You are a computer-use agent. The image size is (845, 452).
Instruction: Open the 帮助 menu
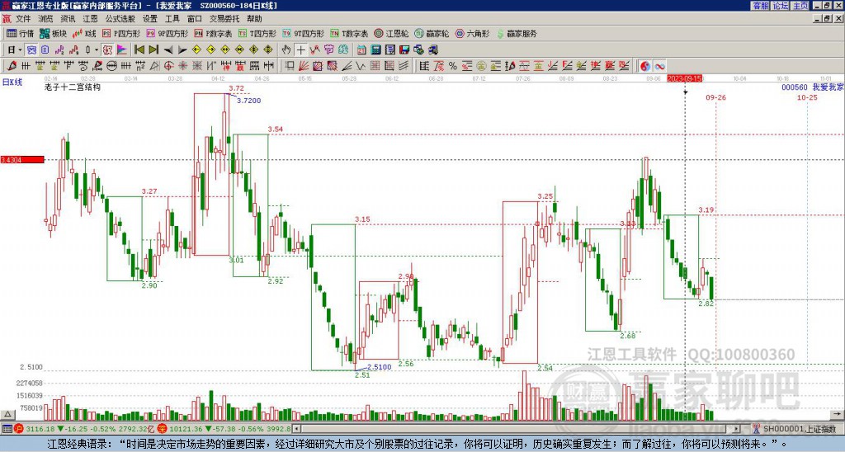coord(254,19)
